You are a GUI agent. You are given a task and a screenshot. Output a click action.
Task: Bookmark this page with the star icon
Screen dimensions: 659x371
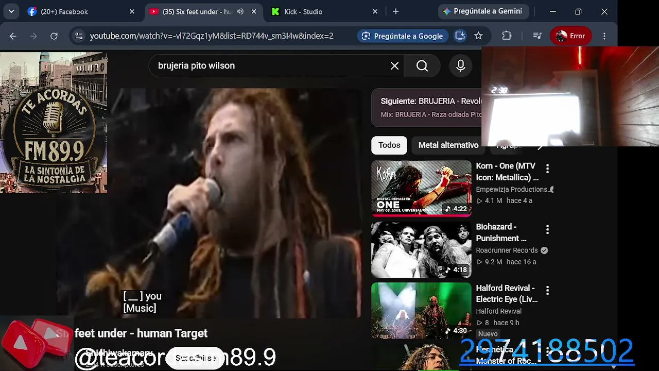[x=478, y=36]
